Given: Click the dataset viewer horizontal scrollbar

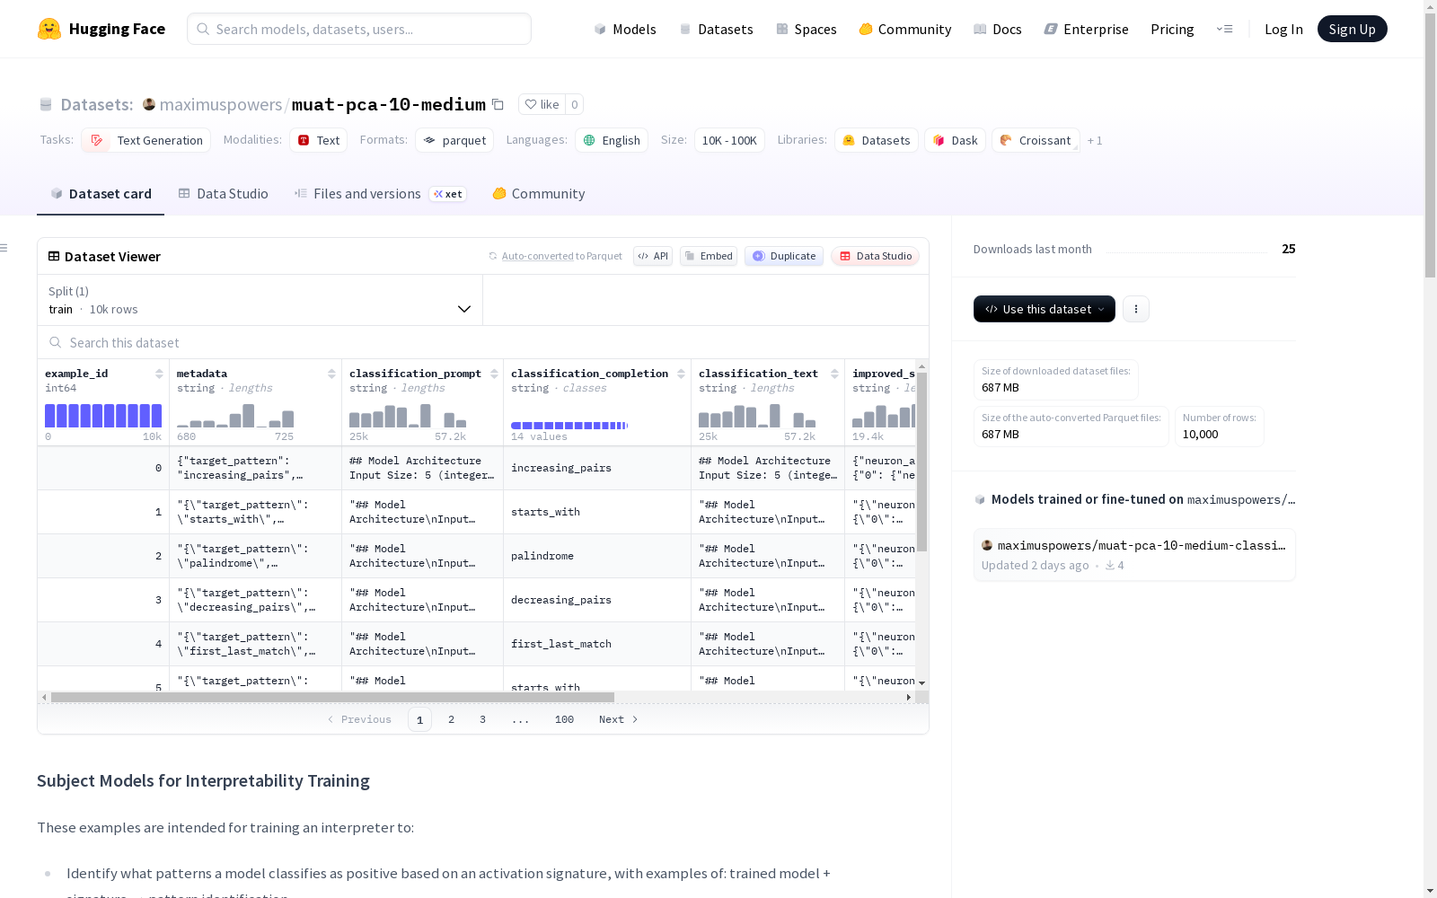Looking at the screenshot, I should click(332, 697).
